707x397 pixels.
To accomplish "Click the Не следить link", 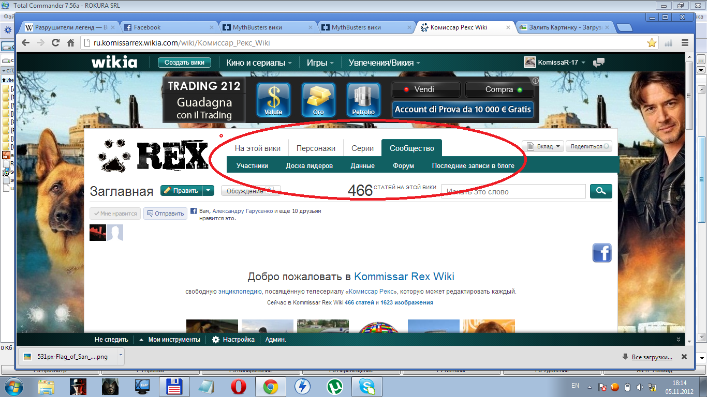I will click(111, 340).
